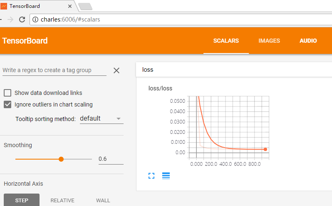This screenshot has height=206, width=332.
Task: Collapse the loss tag group header
Action: click(x=234, y=70)
